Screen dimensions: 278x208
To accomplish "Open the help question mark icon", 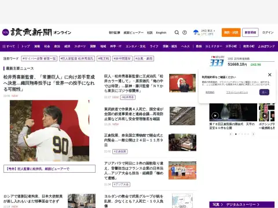I will 185,32.
